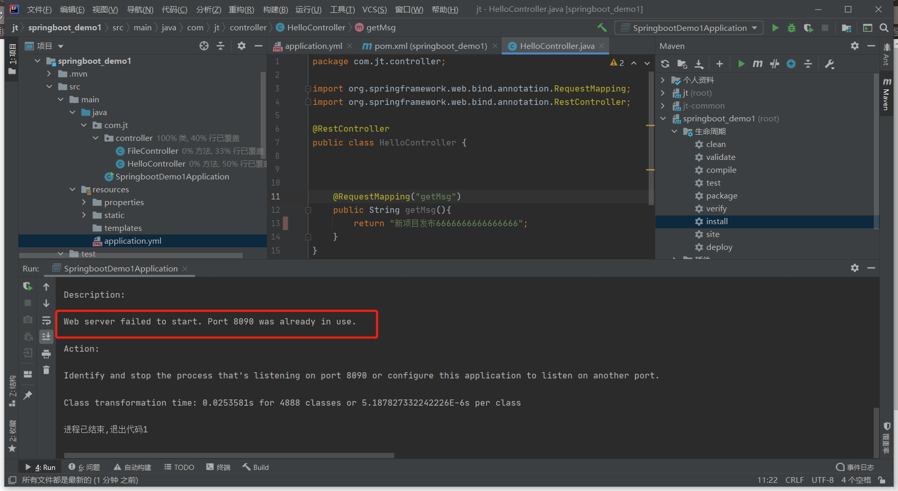
Task: Execute Maven goal 'm' icon
Action: 758,64
